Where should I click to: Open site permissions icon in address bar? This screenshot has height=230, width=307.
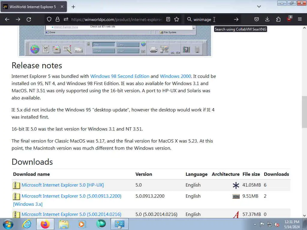66,19
